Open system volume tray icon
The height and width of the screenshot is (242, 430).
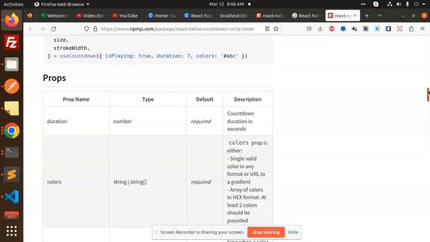pos(398,4)
